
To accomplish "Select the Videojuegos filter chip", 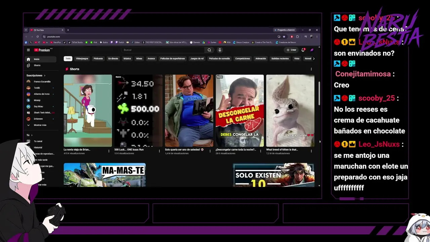I will point(82,58).
